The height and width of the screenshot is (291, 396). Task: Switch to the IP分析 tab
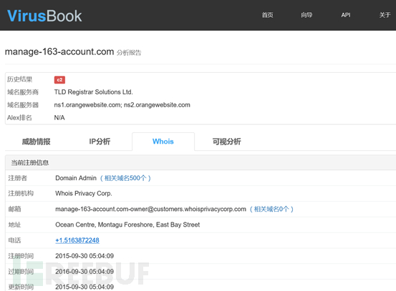pyautogui.click(x=100, y=142)
